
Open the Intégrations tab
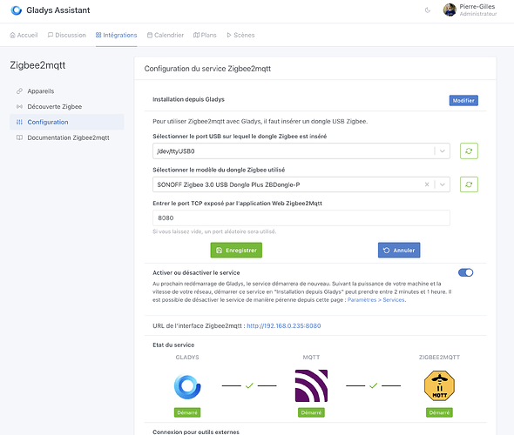(x=117, y=35)
